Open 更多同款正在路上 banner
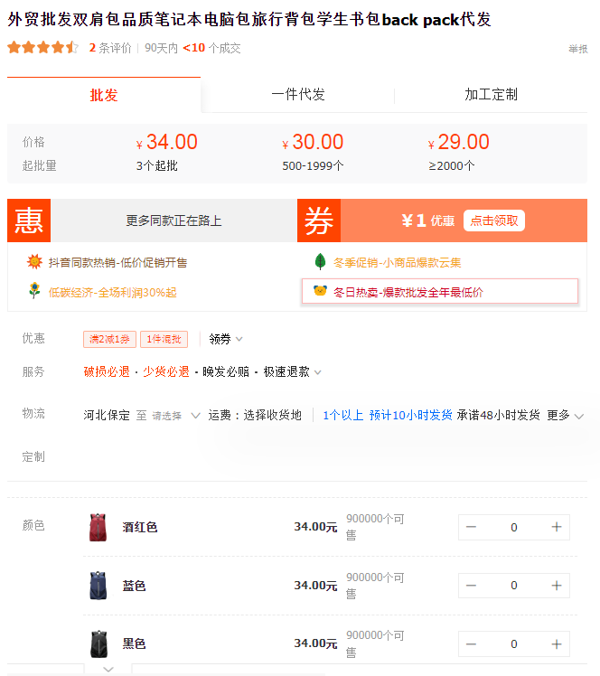This screenshot has height=676, width=600. point(173,221)
